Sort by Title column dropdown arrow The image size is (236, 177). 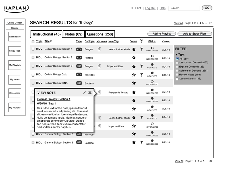(51, 42)
